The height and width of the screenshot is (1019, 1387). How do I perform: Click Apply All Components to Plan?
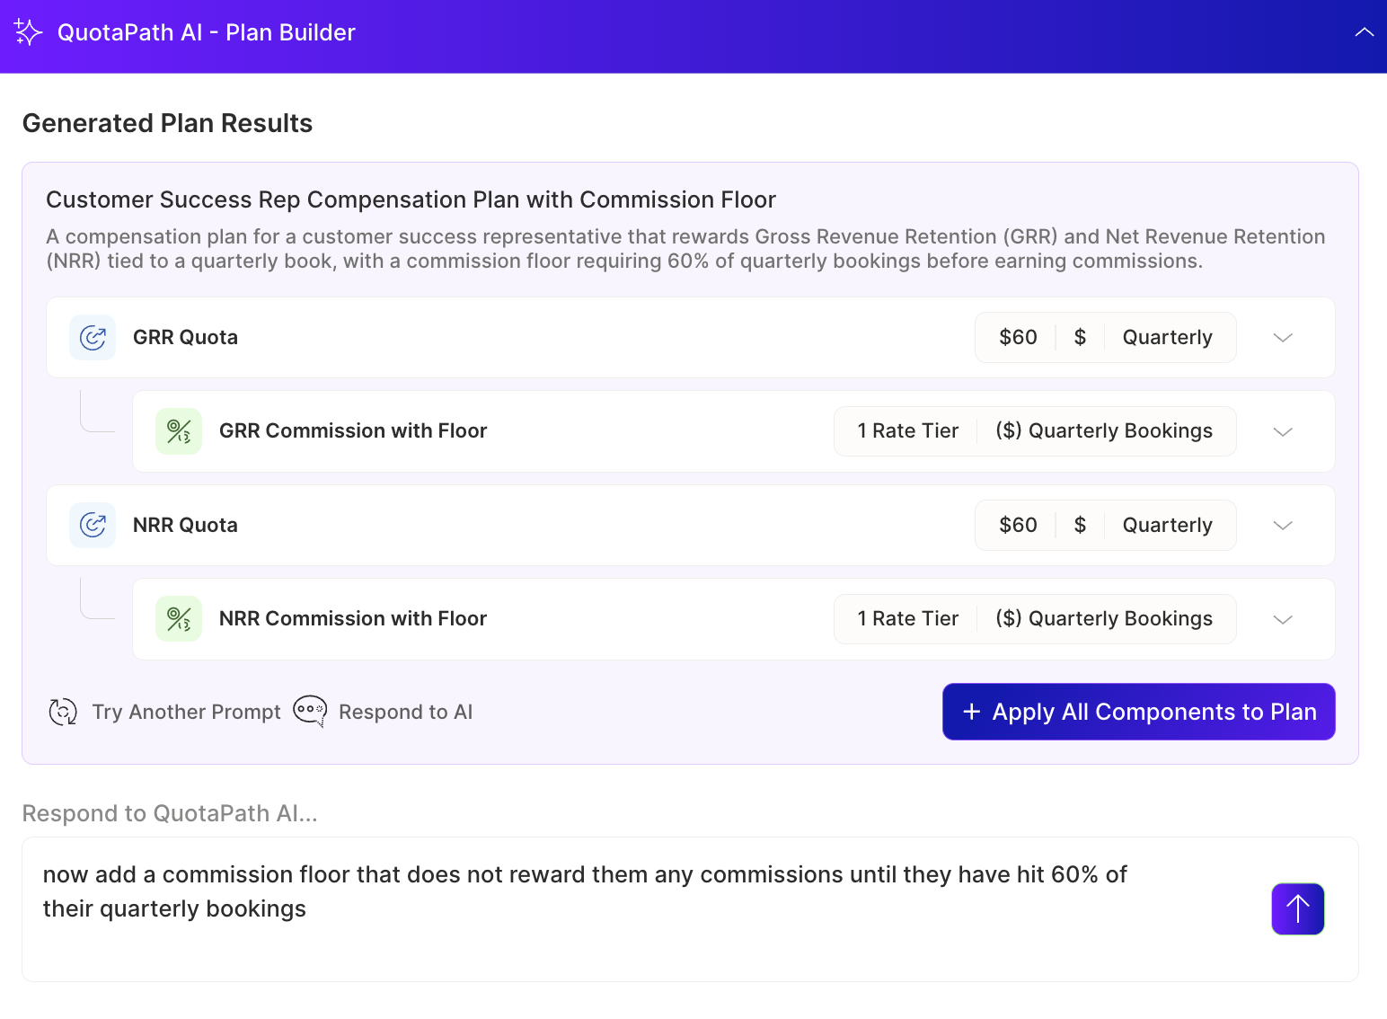coord(1138,712)
